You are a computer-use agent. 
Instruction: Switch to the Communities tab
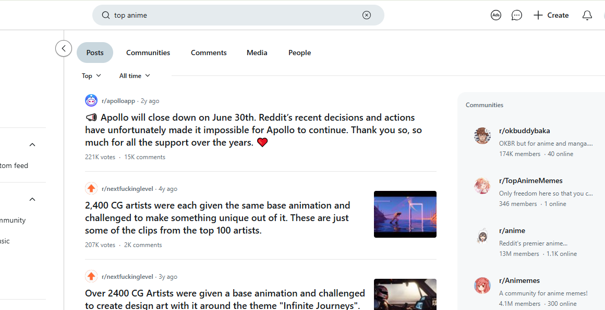(x=148, y=52)
